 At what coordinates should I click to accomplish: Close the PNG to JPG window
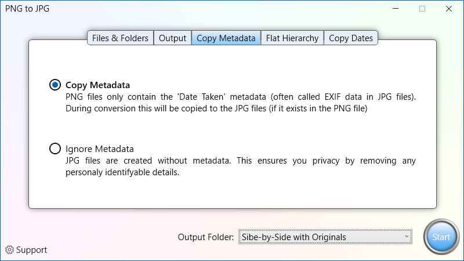coord(449,9)
